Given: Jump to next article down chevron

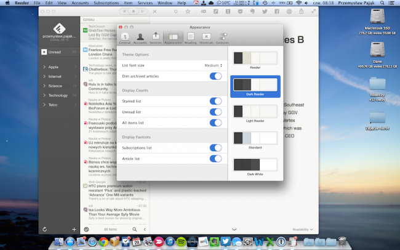Looking at the screenshot, I should (234, 229).
